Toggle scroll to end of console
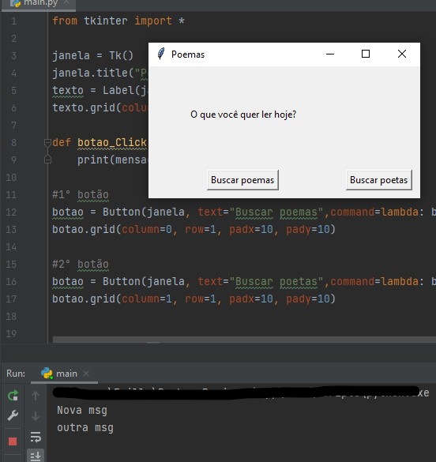This screenshot has height=462, width=436. [36, 456]
